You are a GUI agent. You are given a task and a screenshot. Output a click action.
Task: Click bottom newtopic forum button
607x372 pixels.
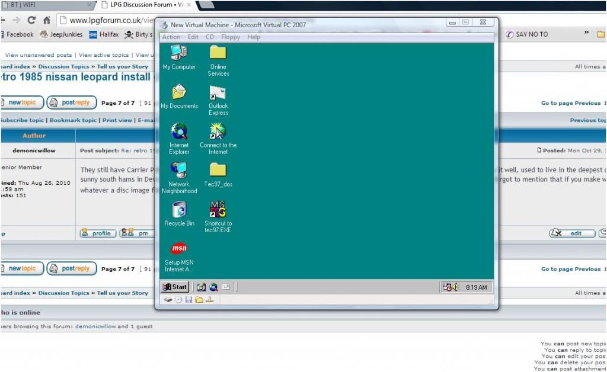click(x=22, y=268)
